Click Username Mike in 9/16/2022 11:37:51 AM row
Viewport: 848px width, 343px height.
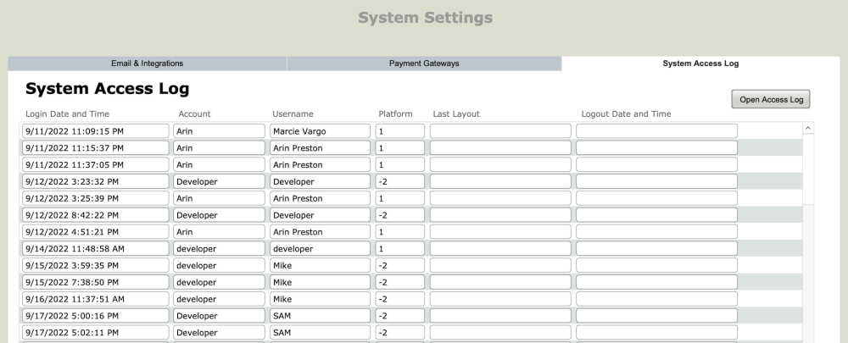tap(320, 299)
